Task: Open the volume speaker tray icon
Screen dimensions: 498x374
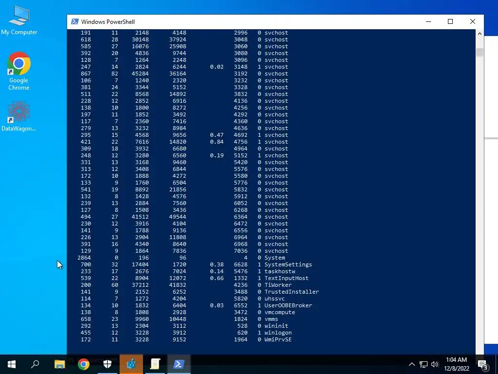Action: (x=435, y=364)
